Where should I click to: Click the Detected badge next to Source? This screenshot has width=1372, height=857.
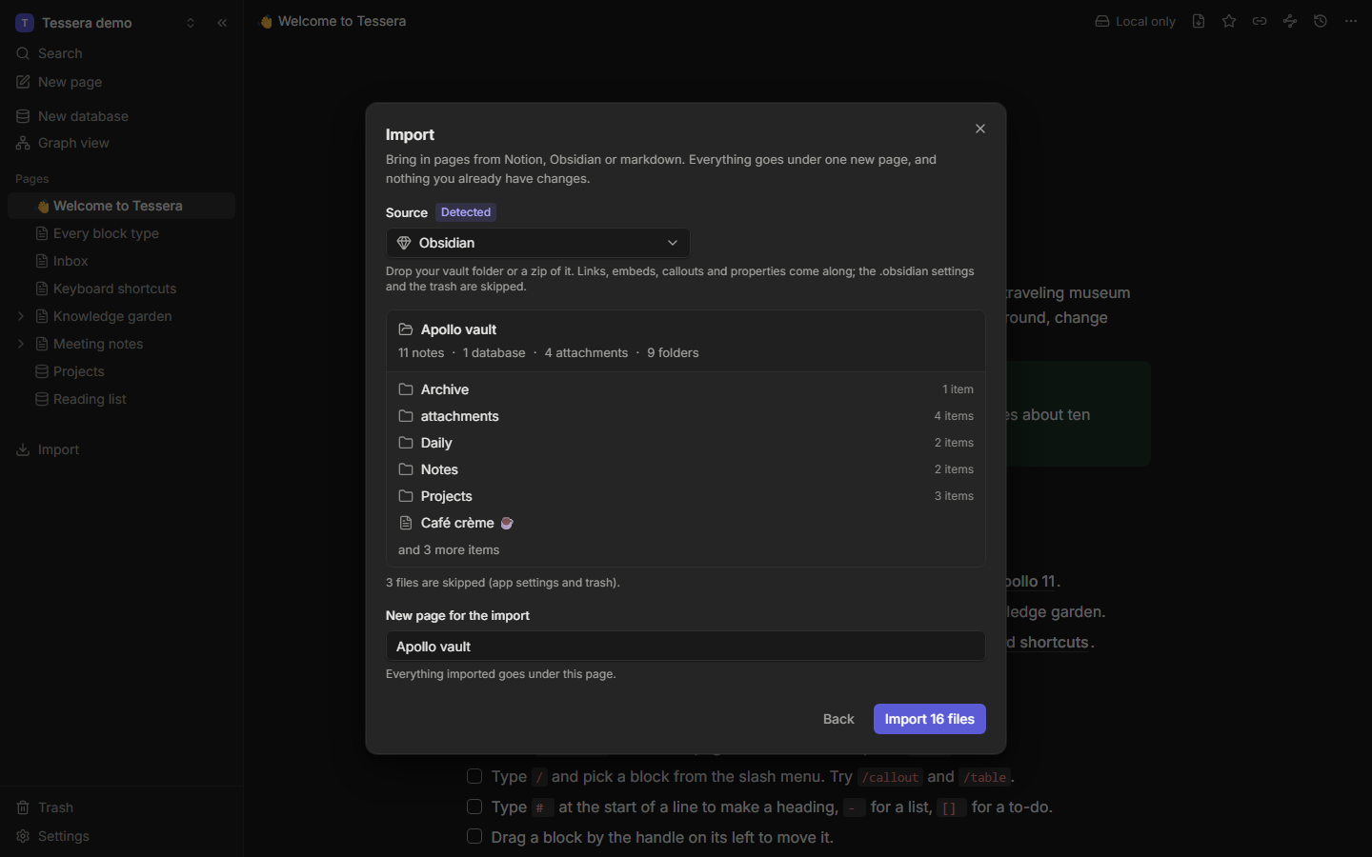tap(466, 212)
